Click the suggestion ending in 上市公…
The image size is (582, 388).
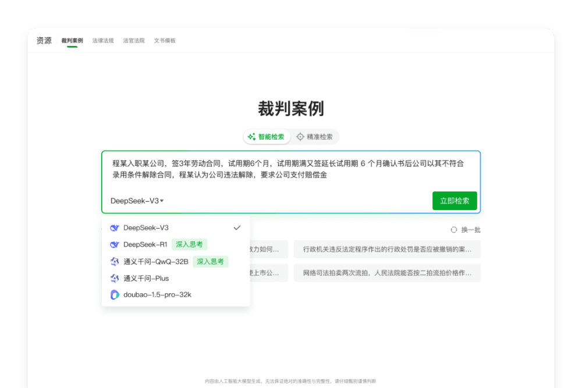(x=269, y=273)
